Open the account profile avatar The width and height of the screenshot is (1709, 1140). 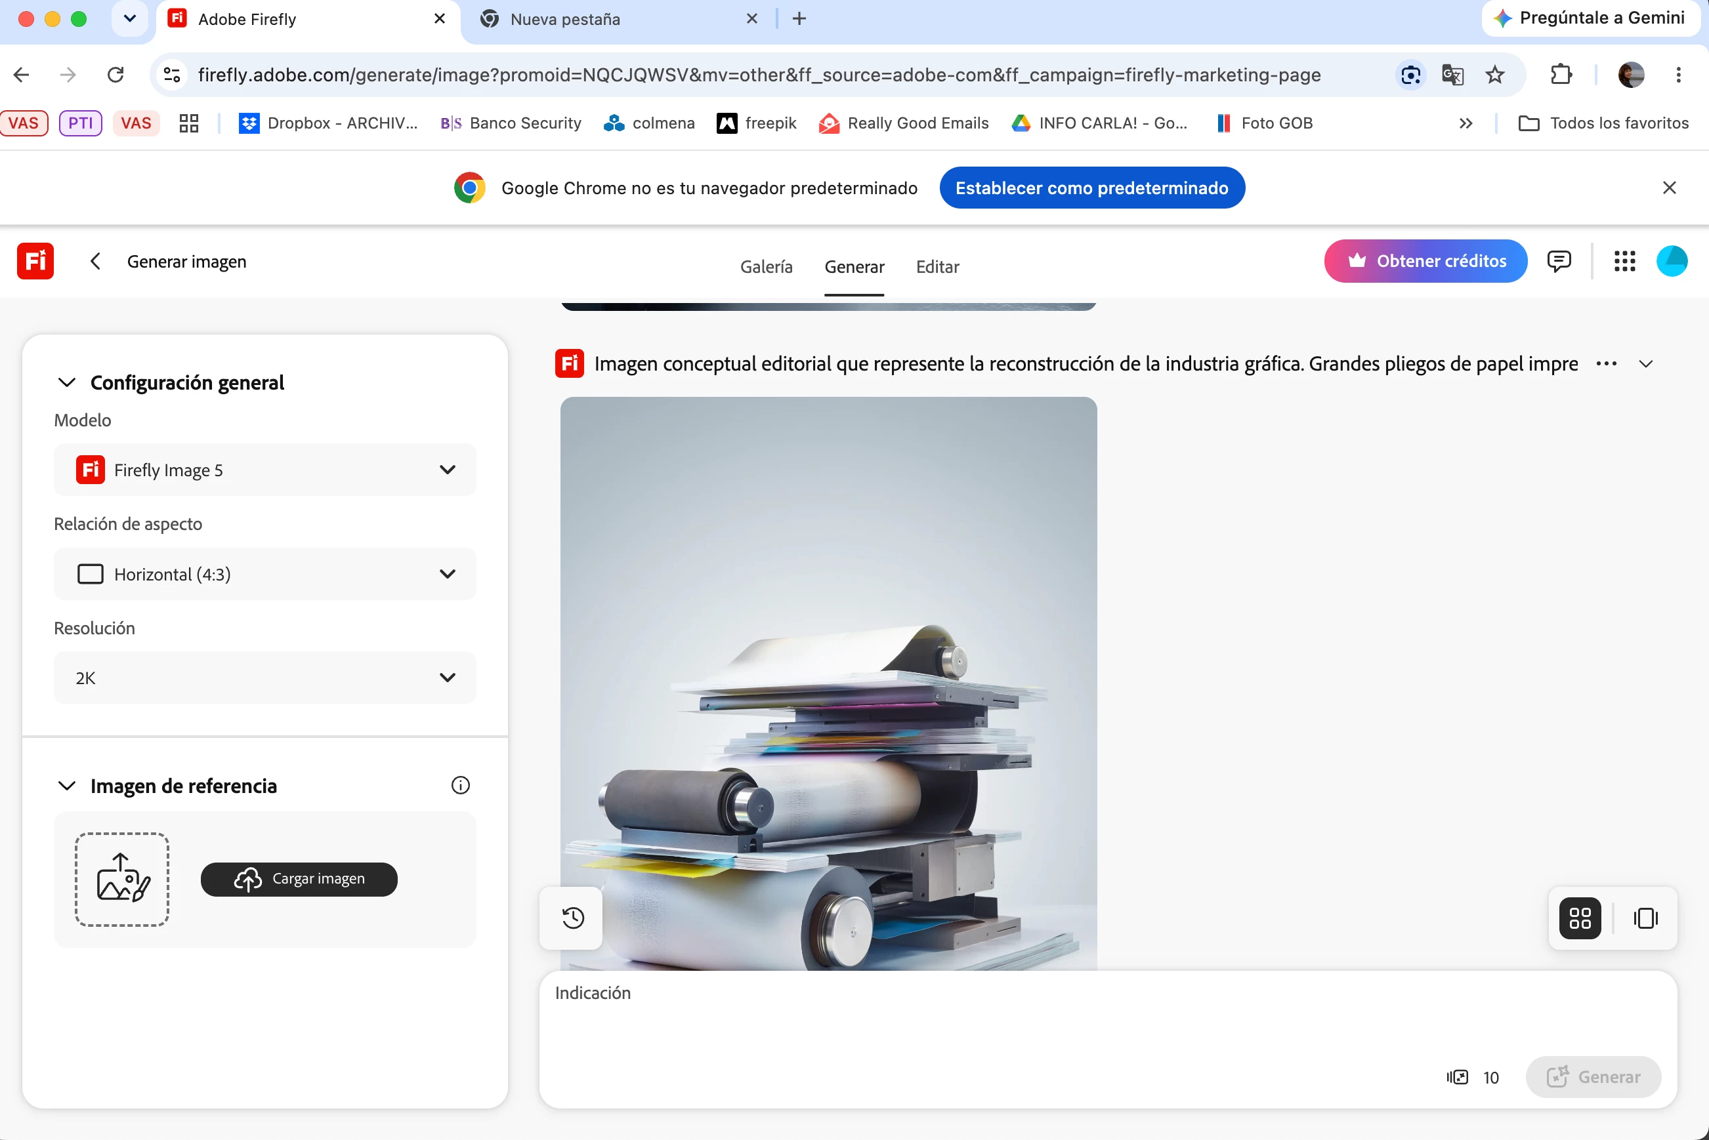pos(1671,261)
